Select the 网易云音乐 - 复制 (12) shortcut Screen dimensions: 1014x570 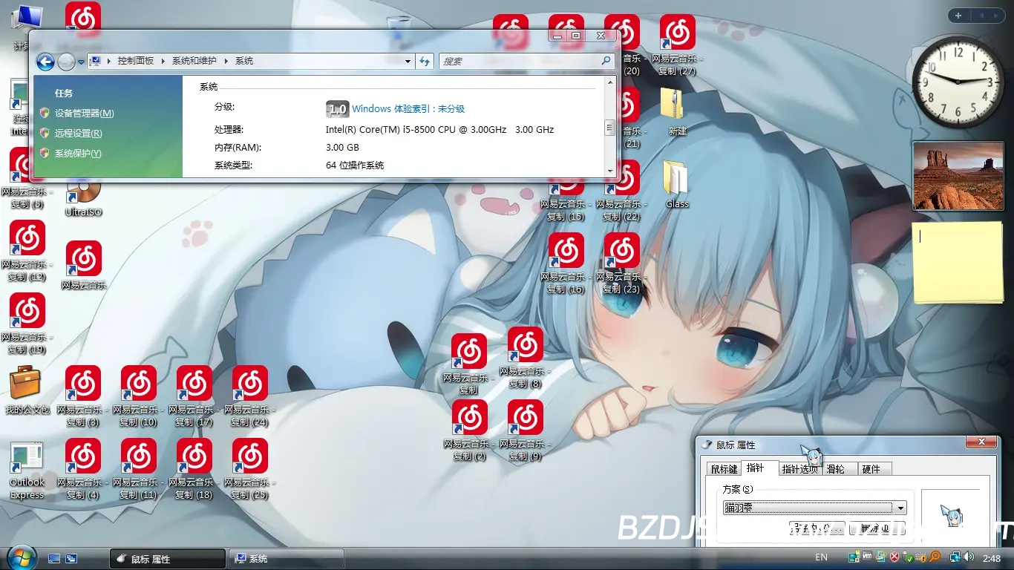pos(27,251)
